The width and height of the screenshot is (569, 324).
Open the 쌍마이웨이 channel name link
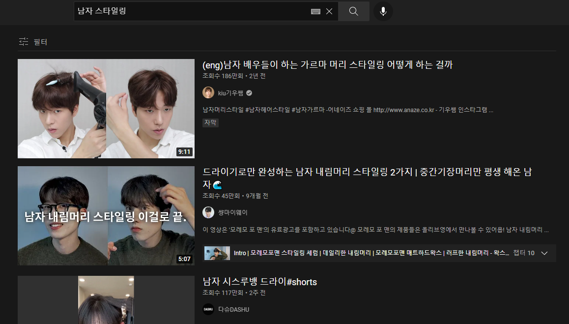[x=232, y=212]
